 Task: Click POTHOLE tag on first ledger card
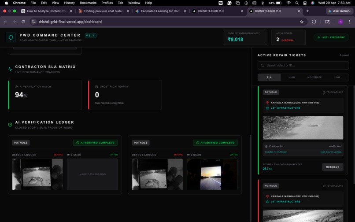pos(21,143)
